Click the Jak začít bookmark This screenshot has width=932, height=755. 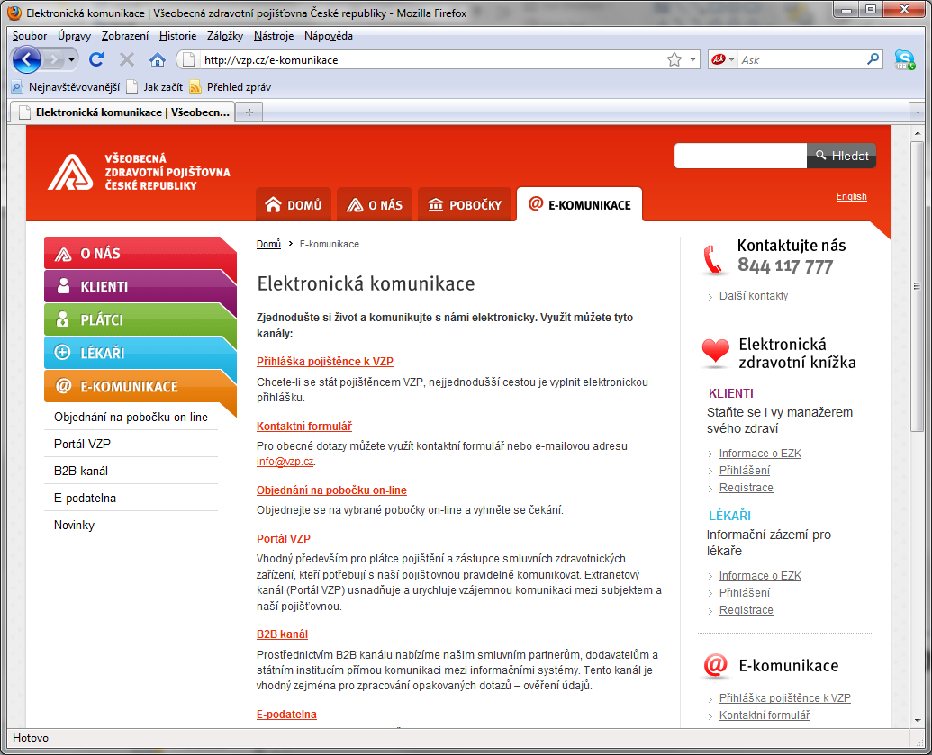tap(155, 87)
